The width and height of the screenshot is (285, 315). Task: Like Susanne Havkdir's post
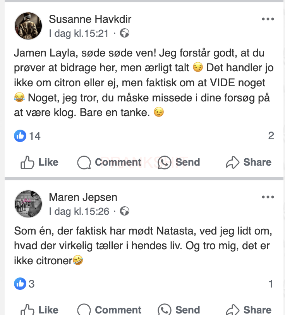[39, 163]
